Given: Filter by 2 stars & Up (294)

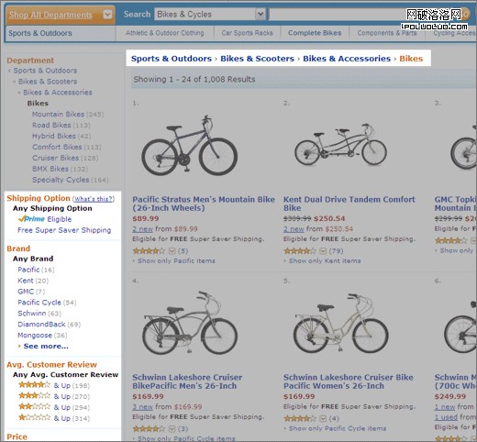Looking at the screenshot, I should click(x=54, y=407).
